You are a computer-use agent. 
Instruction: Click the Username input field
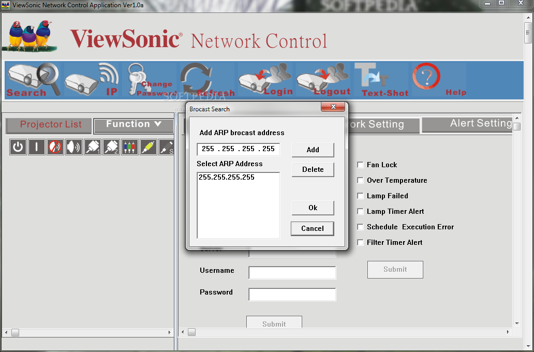click(x=292, y=273)
